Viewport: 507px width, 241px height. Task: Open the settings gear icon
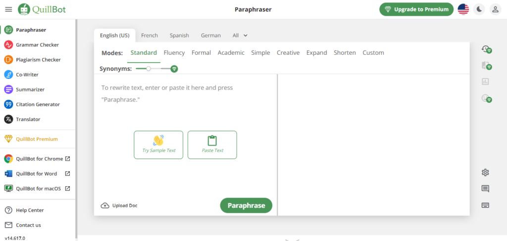pyautogui.click(x=485, y=172)
